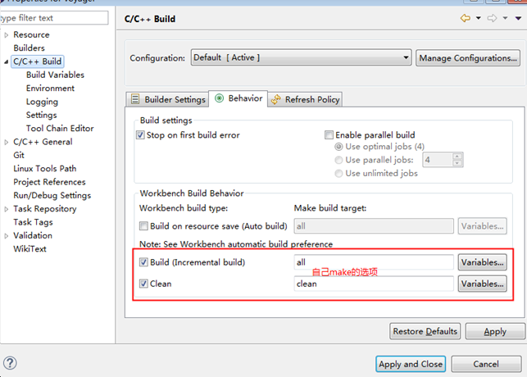Click Variables button for incremental build
The image size is (527, 377).
coord(482,262)
